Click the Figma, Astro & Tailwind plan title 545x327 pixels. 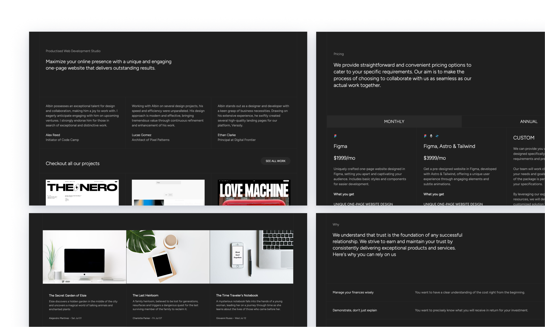449,146
